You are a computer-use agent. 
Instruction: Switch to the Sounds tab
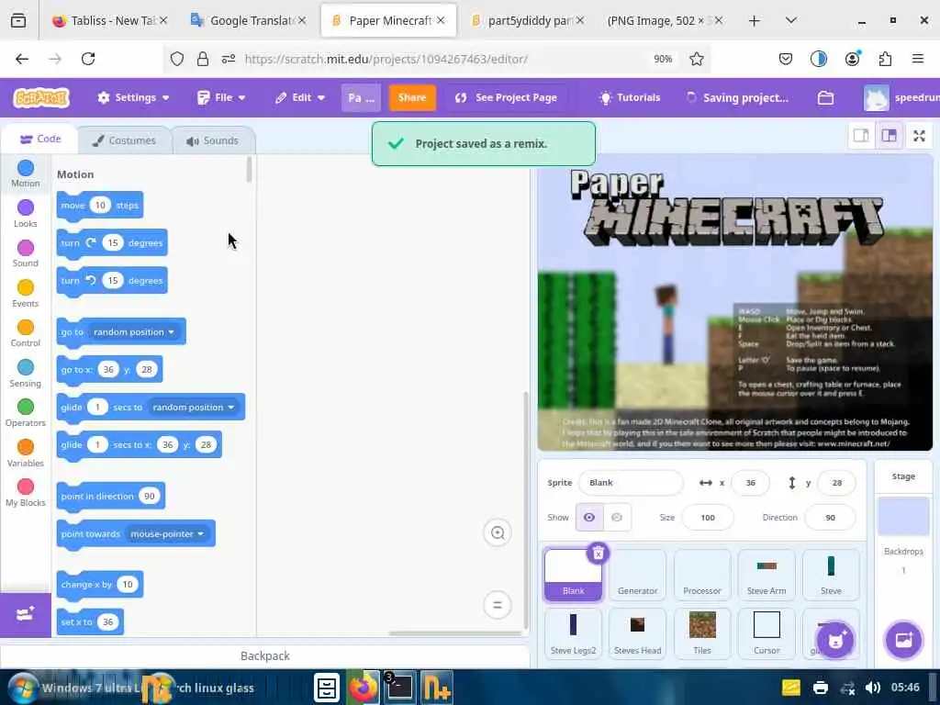click(213, 140)
